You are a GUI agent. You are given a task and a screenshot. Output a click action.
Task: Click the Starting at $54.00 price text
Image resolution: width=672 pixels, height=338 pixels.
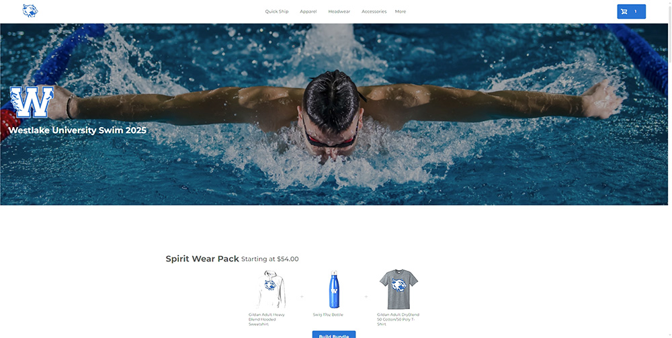pyautogui.click(x=270, y=259)
